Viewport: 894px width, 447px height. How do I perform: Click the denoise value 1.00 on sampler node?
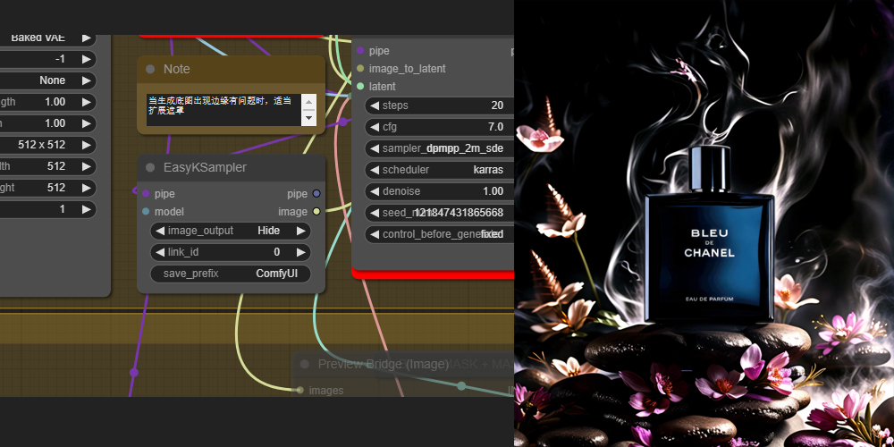493,191
